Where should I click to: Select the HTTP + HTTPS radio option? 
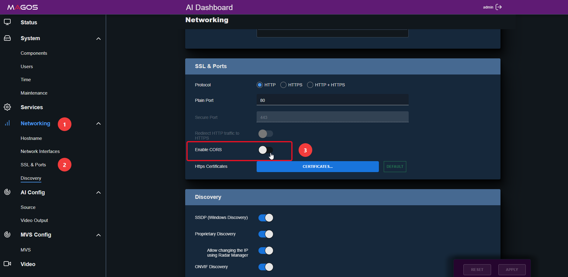click(x=310, y=85)
